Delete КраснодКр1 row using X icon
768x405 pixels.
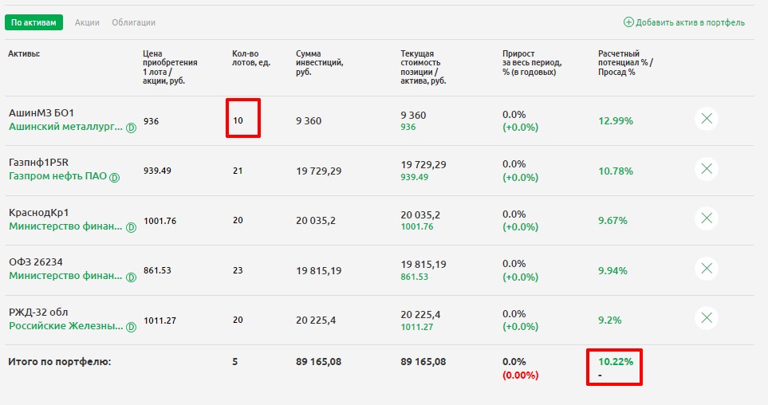coord(706,218)
